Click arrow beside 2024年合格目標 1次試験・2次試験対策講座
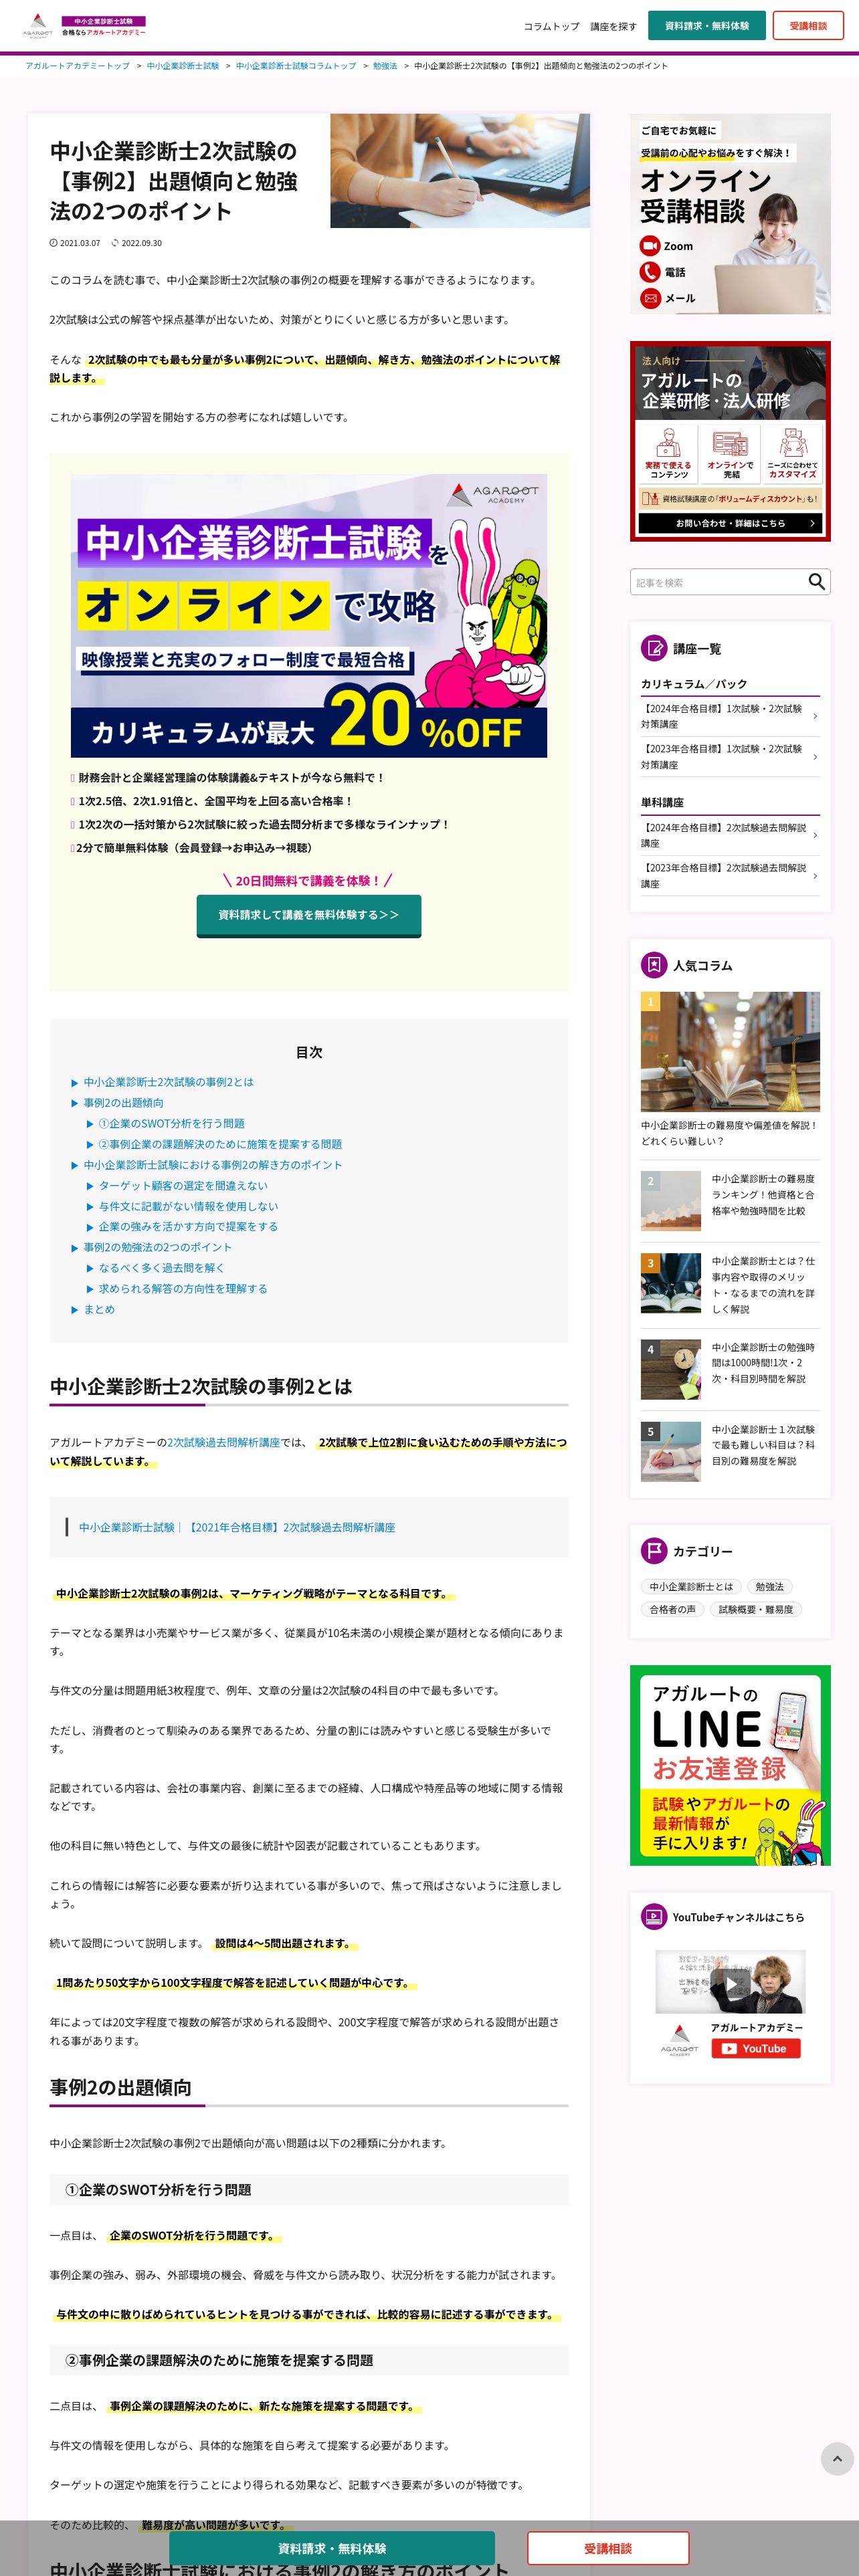859x2576 pixels. 815,716
